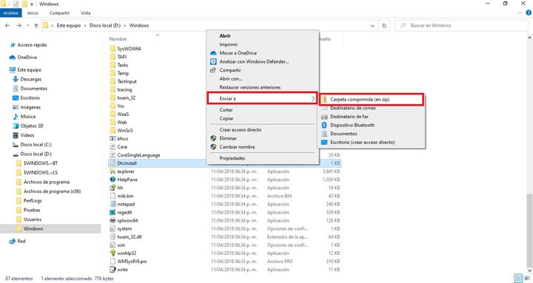Expand address bar history dropdown

[x=372, y=25]
